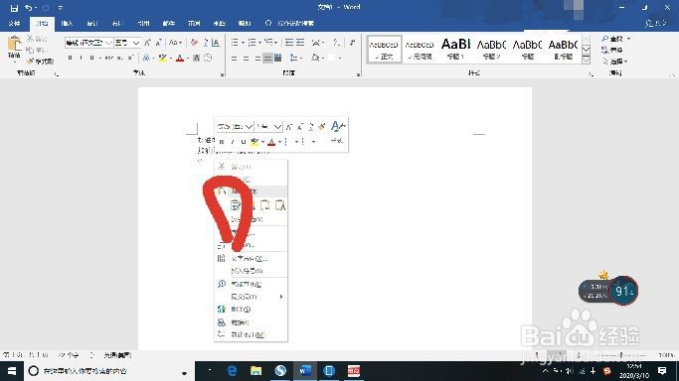Apply ribbon red font color
The height and width of the screenshot is (381, 679).
180,58
